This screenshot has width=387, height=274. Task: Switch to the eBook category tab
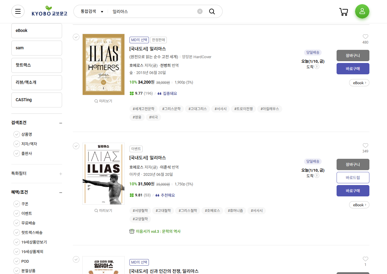37,30
